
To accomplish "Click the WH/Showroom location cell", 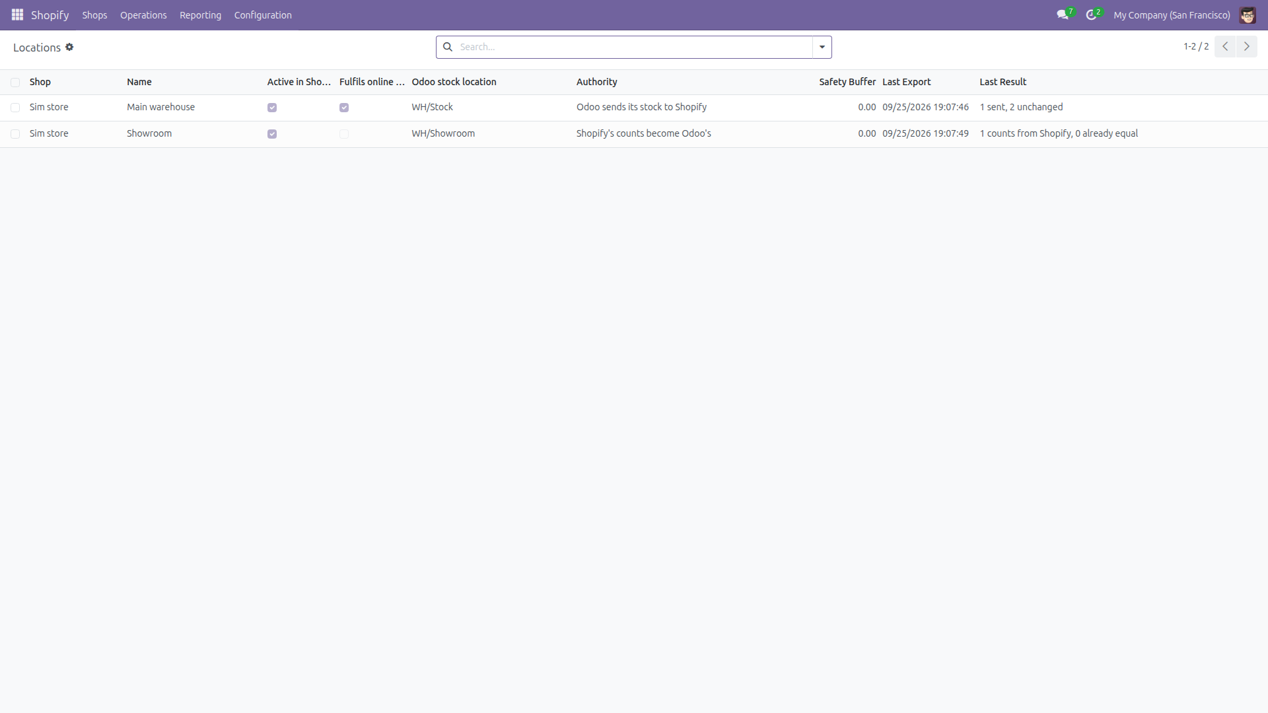I will [x=443, y=133].
